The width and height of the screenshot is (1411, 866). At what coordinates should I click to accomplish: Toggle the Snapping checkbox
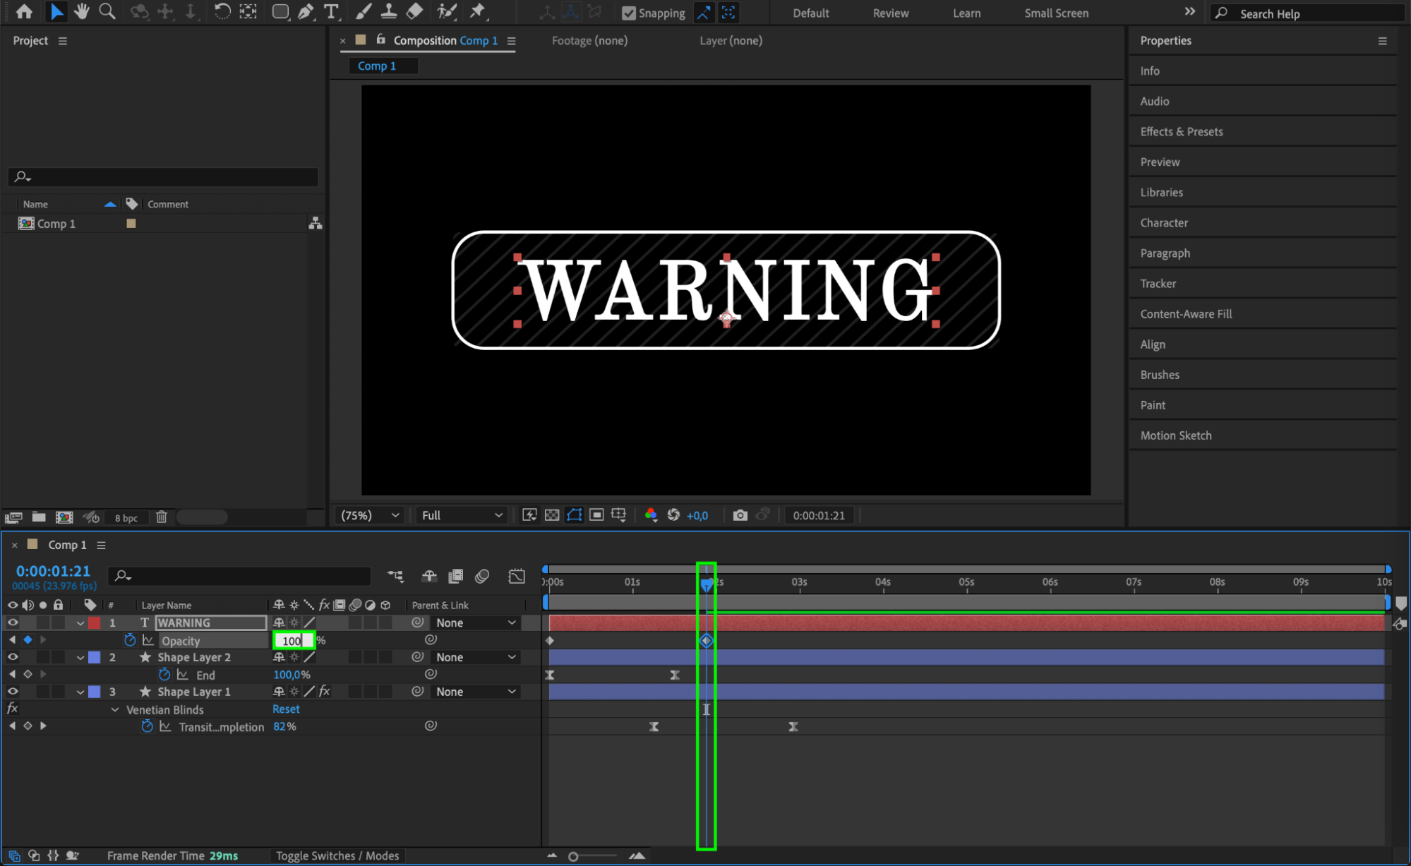[628, 13]
